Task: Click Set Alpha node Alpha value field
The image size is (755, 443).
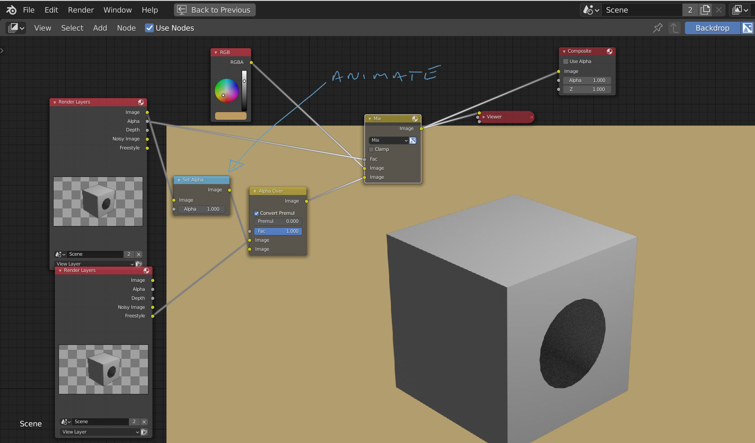Action: tap(202, 209)
